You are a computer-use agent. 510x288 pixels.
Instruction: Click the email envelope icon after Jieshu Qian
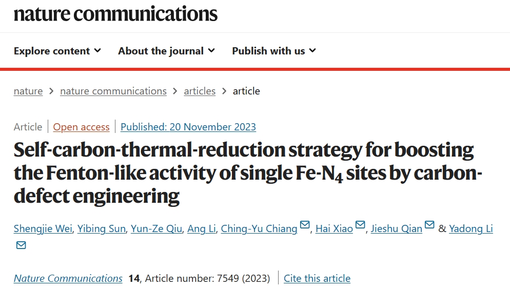429,225
